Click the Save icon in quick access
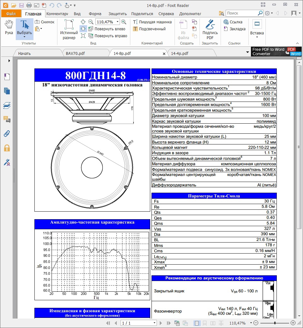Image resolution: width=303 pixels, height=328 pixels. [x=21, y=5]
